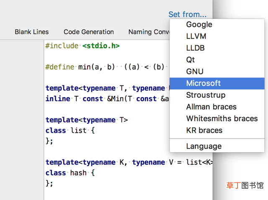Click '#include <stdio.h>' line in preview
Image resolution: width=268 pixels, height=200 pixels.
point(82,46)
